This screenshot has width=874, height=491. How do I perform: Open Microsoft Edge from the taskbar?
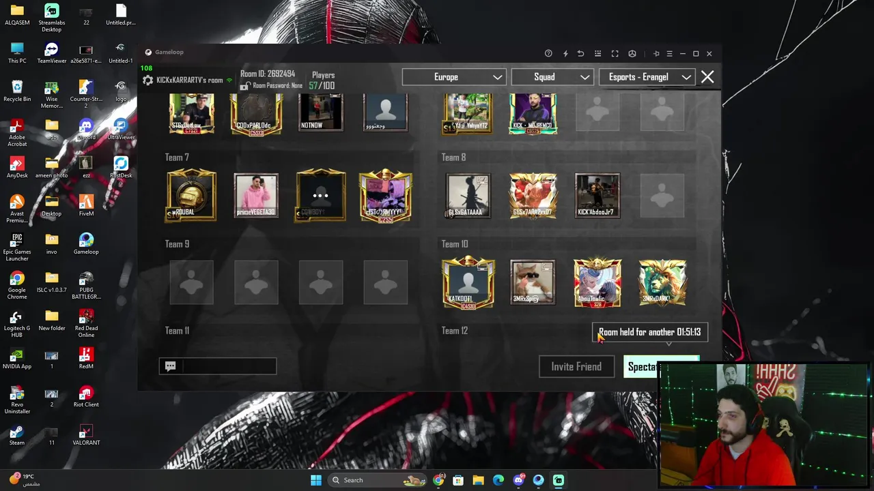(x=498, y=480)
